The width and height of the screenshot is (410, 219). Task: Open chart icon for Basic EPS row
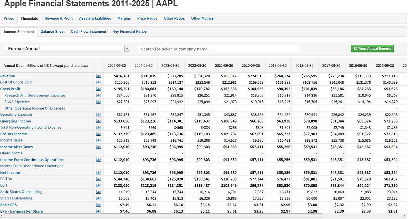coord(98,205)
